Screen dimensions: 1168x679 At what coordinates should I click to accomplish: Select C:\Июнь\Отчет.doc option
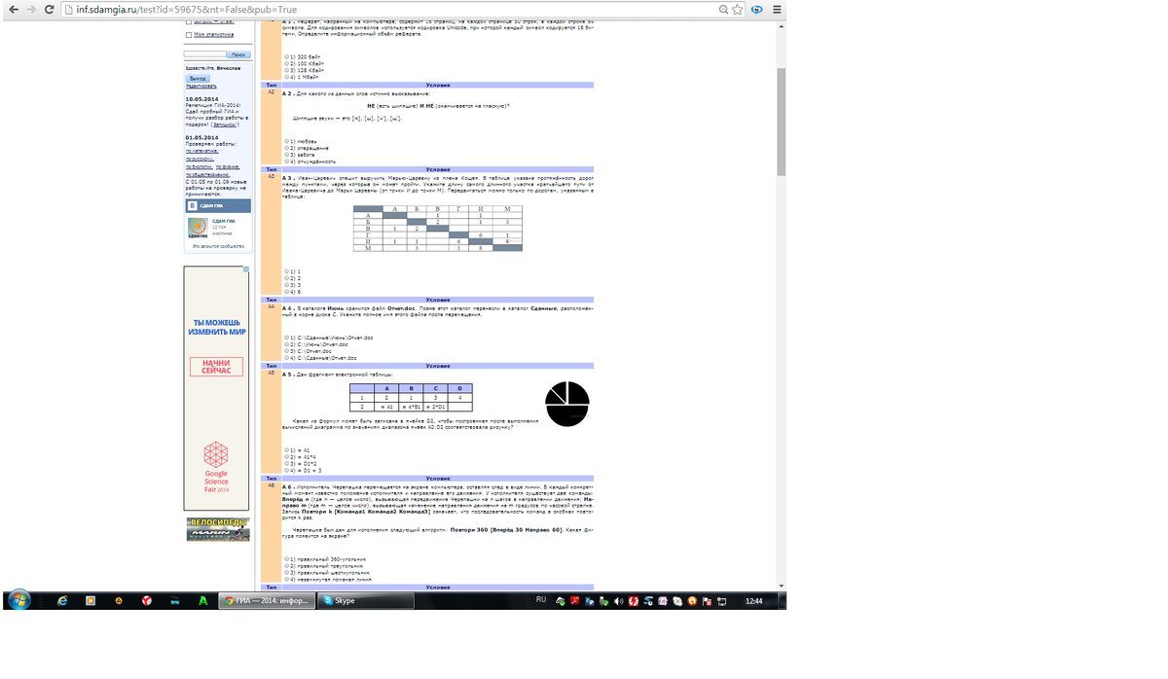click(288, 344)
